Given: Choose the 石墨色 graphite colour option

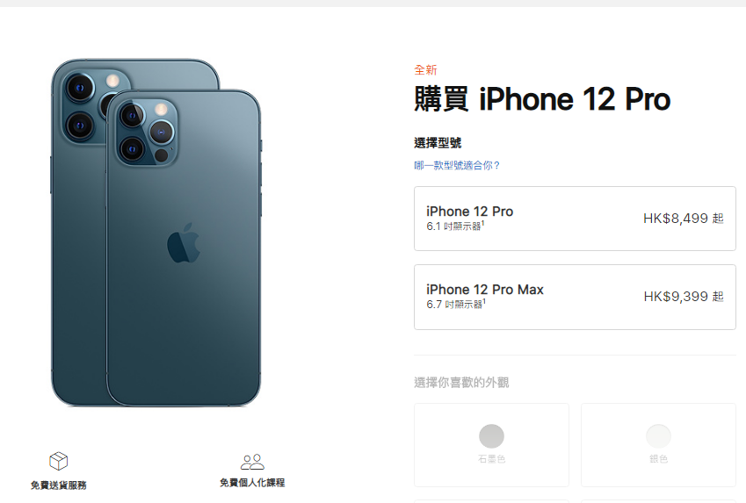Looking at the screenshot, I should pyautogui.click(x=491, y=445).
